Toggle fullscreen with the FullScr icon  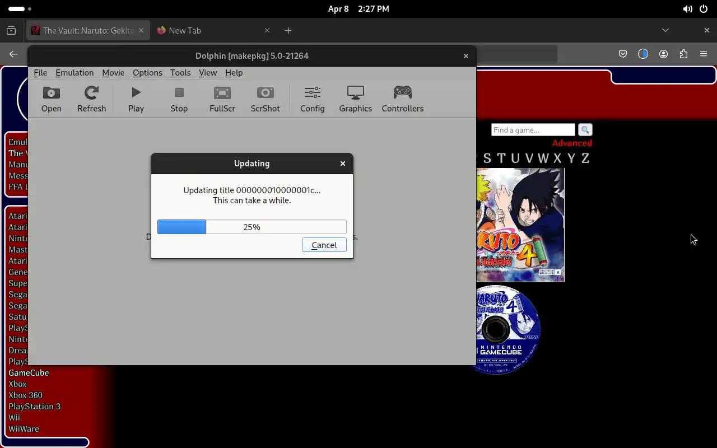pos(222,100)
